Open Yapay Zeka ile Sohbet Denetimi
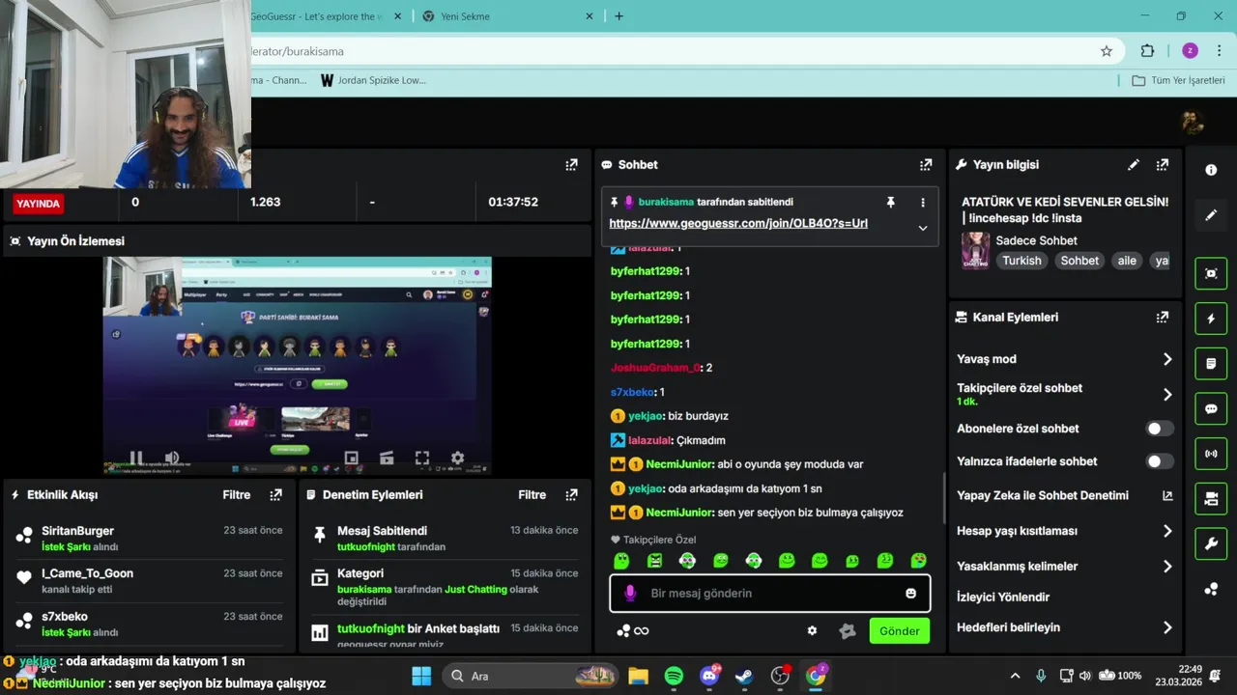Viewport: 1237px width, 695px height. (x=1065, y=495)
